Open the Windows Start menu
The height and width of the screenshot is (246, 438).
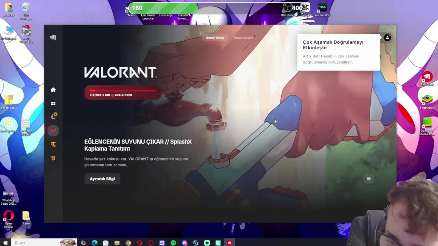[5, 243]
